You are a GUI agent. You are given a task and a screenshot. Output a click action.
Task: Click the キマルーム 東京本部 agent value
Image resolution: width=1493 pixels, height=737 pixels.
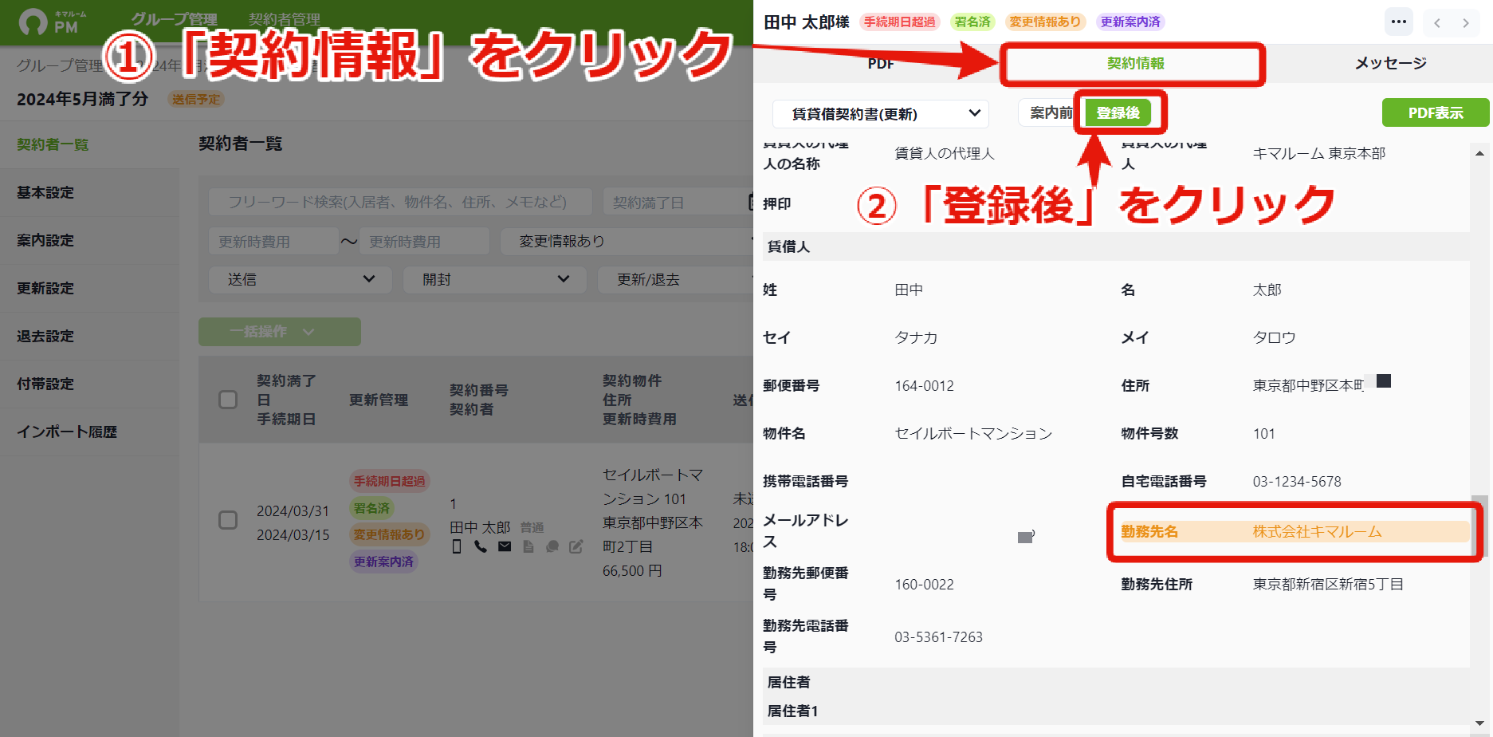(1319, 153)
